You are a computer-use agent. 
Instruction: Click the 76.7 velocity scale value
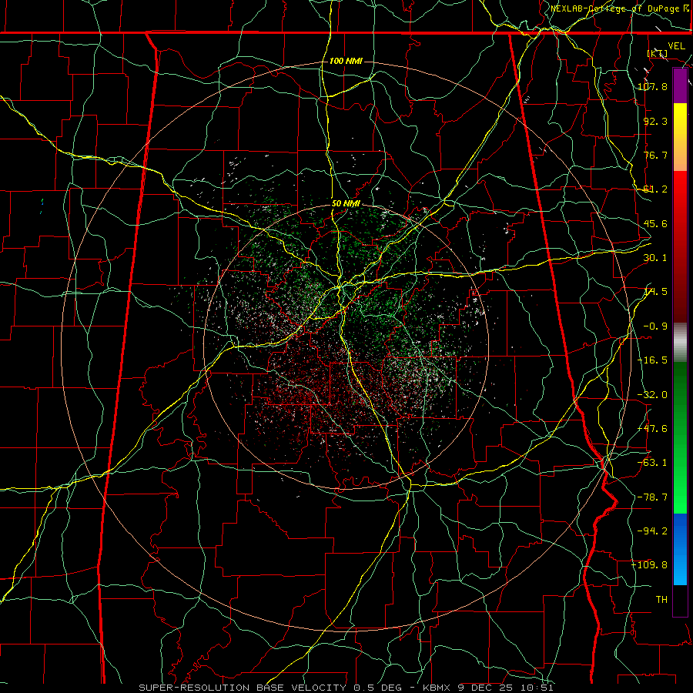pyautogui.click(x=655, y=155)
